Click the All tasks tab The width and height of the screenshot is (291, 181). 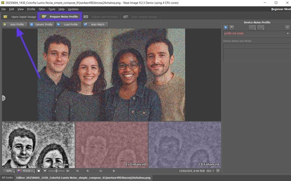[7, 177]
